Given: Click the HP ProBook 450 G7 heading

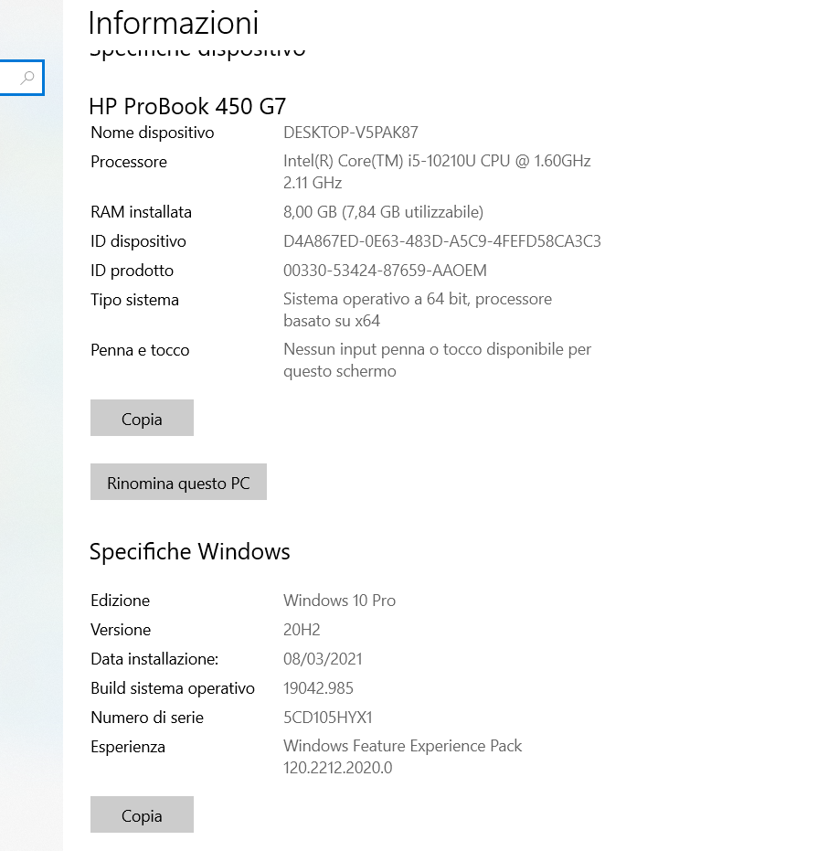Looking at the screenshot, I should point(187,106).
